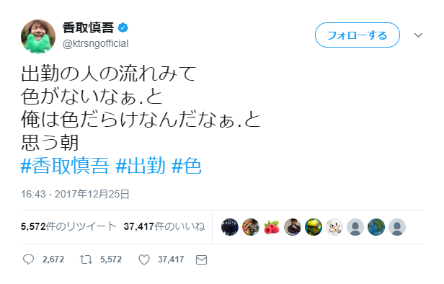Open 香取慎吾 profile avatar picture
The width and height of the screenshot is (444, 284).
point(38,37)
